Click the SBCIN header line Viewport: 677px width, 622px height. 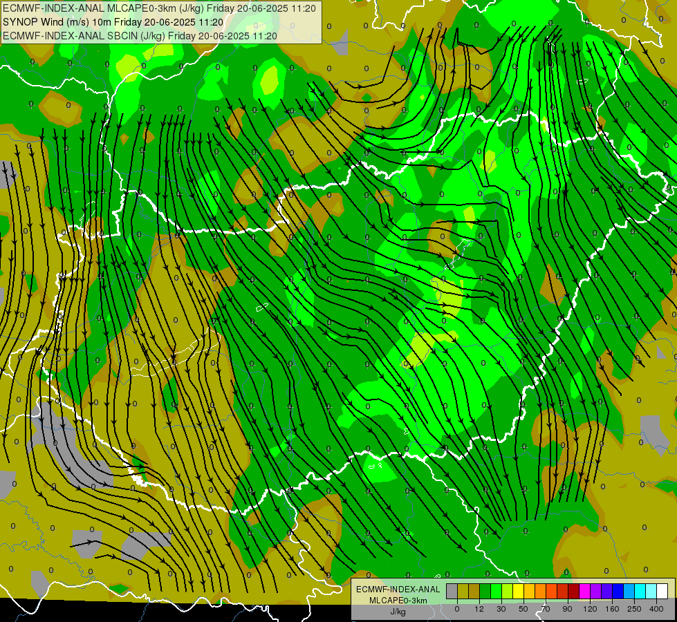(140, 36)
